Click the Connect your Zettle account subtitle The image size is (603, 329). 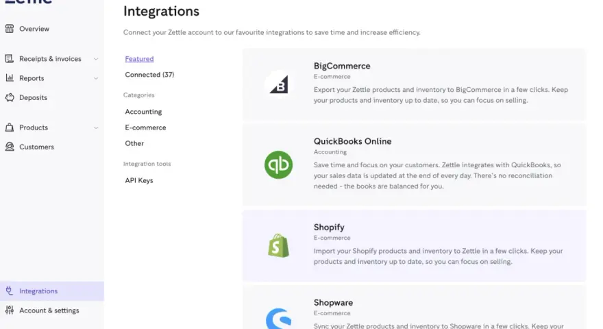click(x=272, y=32)
